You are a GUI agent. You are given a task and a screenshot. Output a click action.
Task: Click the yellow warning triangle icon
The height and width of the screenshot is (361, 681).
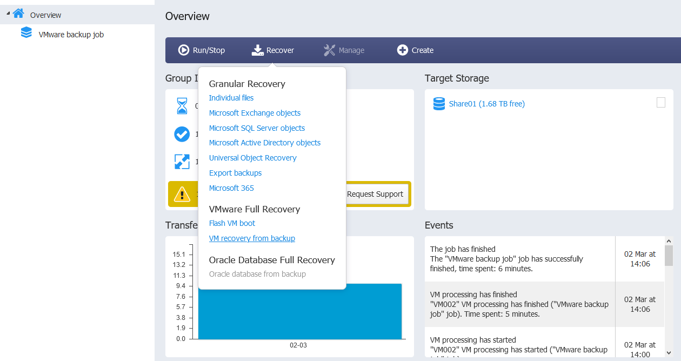click(182, 194)
